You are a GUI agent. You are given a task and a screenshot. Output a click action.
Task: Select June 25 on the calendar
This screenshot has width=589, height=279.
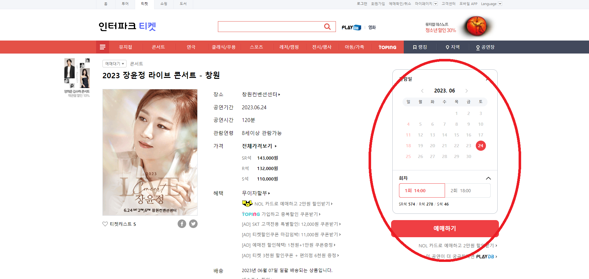tap(408, 156)
